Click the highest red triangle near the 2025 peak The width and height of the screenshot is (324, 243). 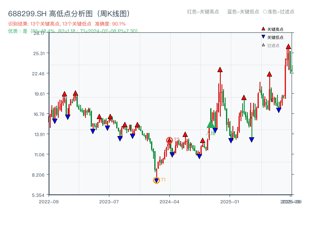click(288, 47)
